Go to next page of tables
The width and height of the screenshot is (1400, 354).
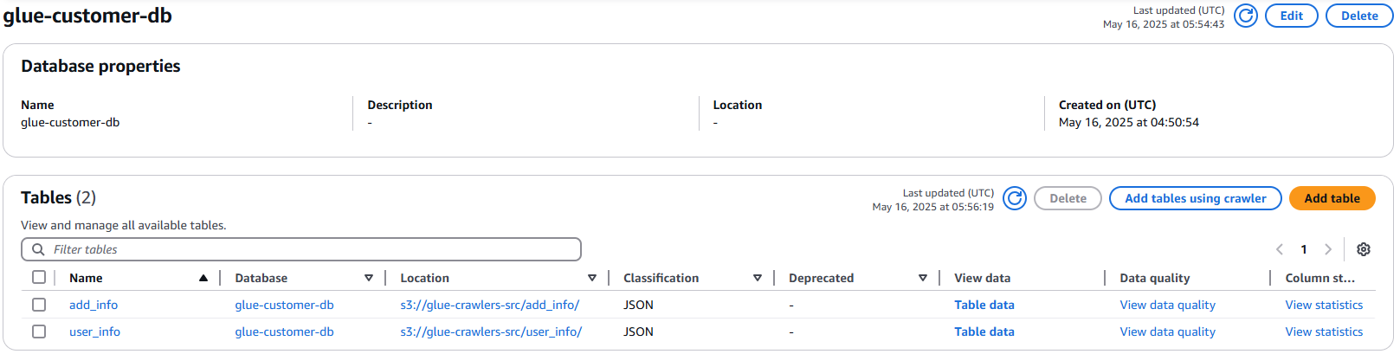point(1328,249)
